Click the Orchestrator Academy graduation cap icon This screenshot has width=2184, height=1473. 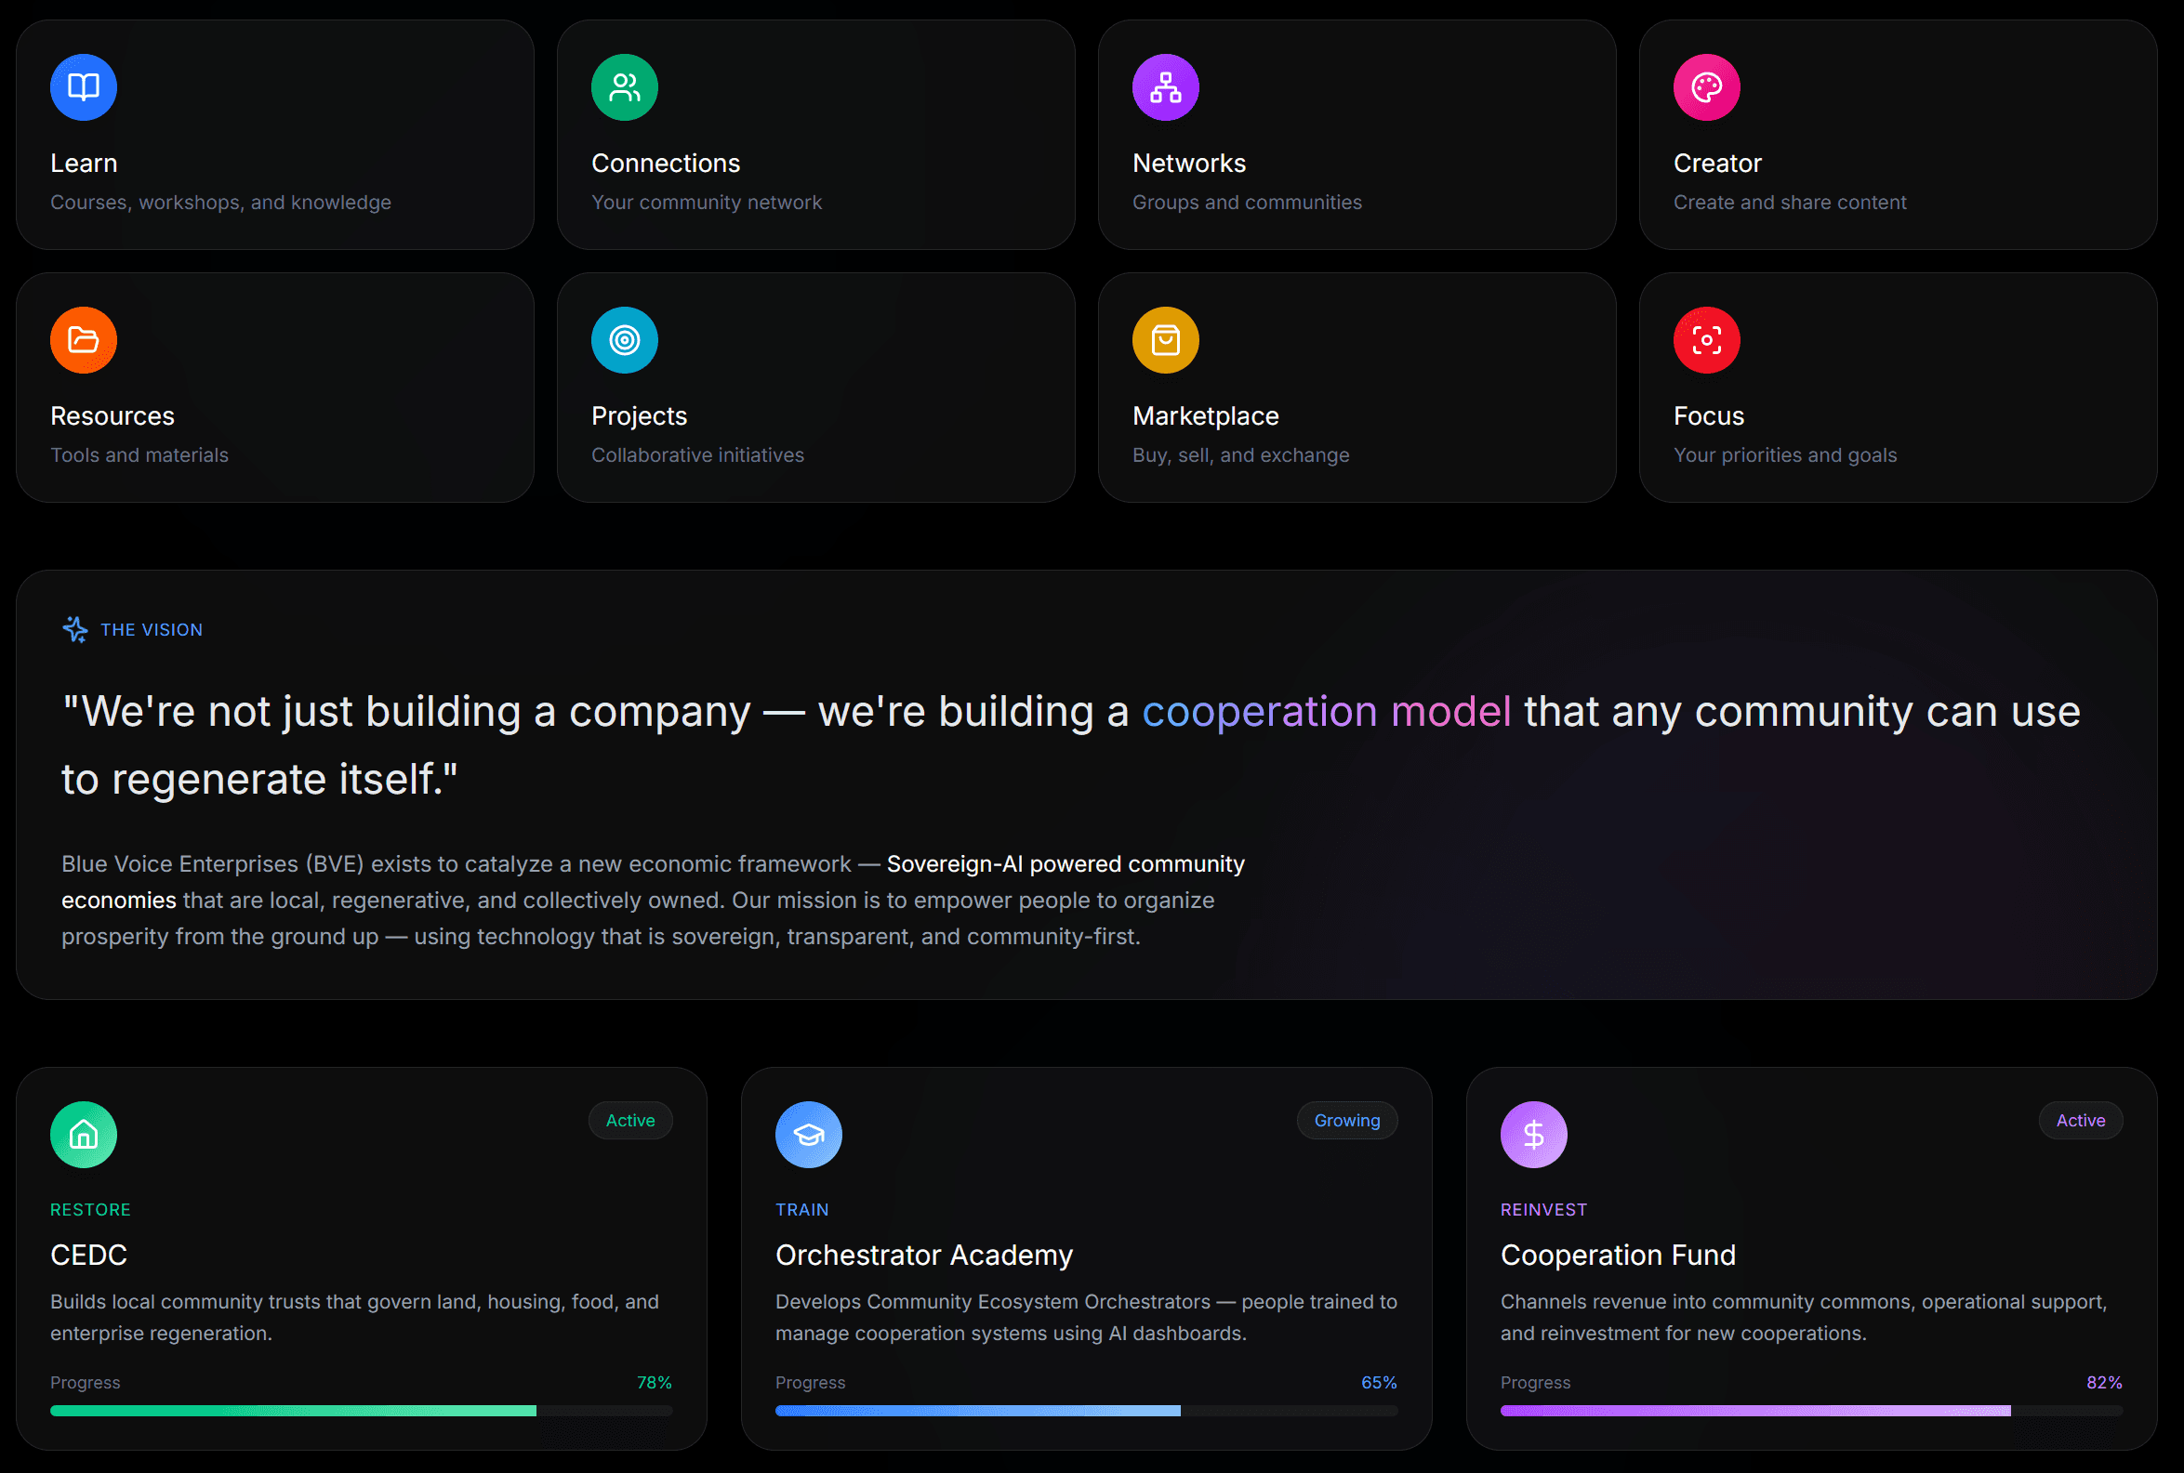[x=808, y=1135]
